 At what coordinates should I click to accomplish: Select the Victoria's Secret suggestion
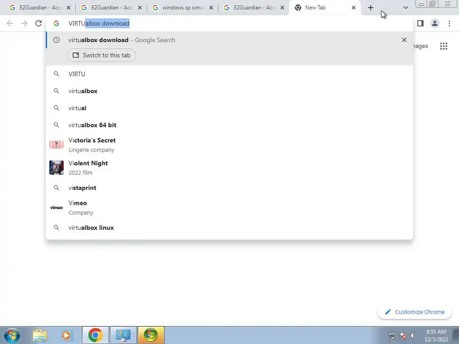[229, 145]
